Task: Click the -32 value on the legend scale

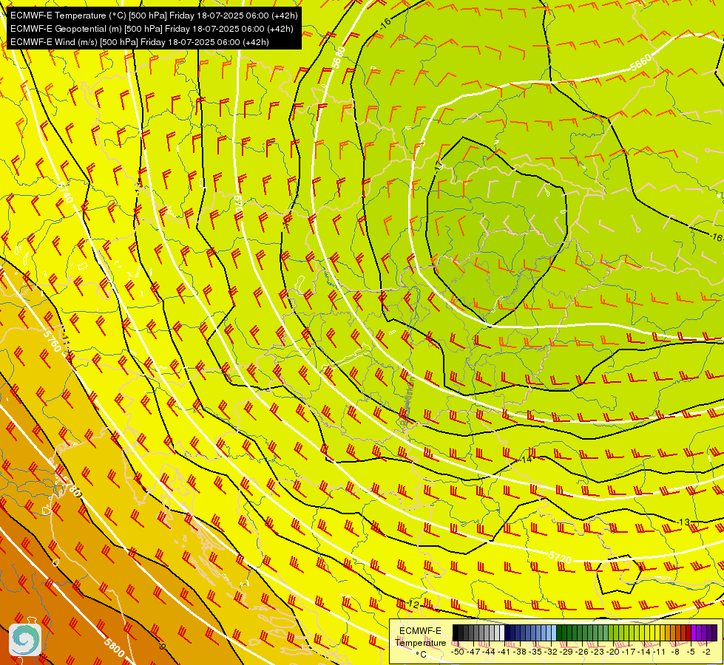Action: (550, 652)
